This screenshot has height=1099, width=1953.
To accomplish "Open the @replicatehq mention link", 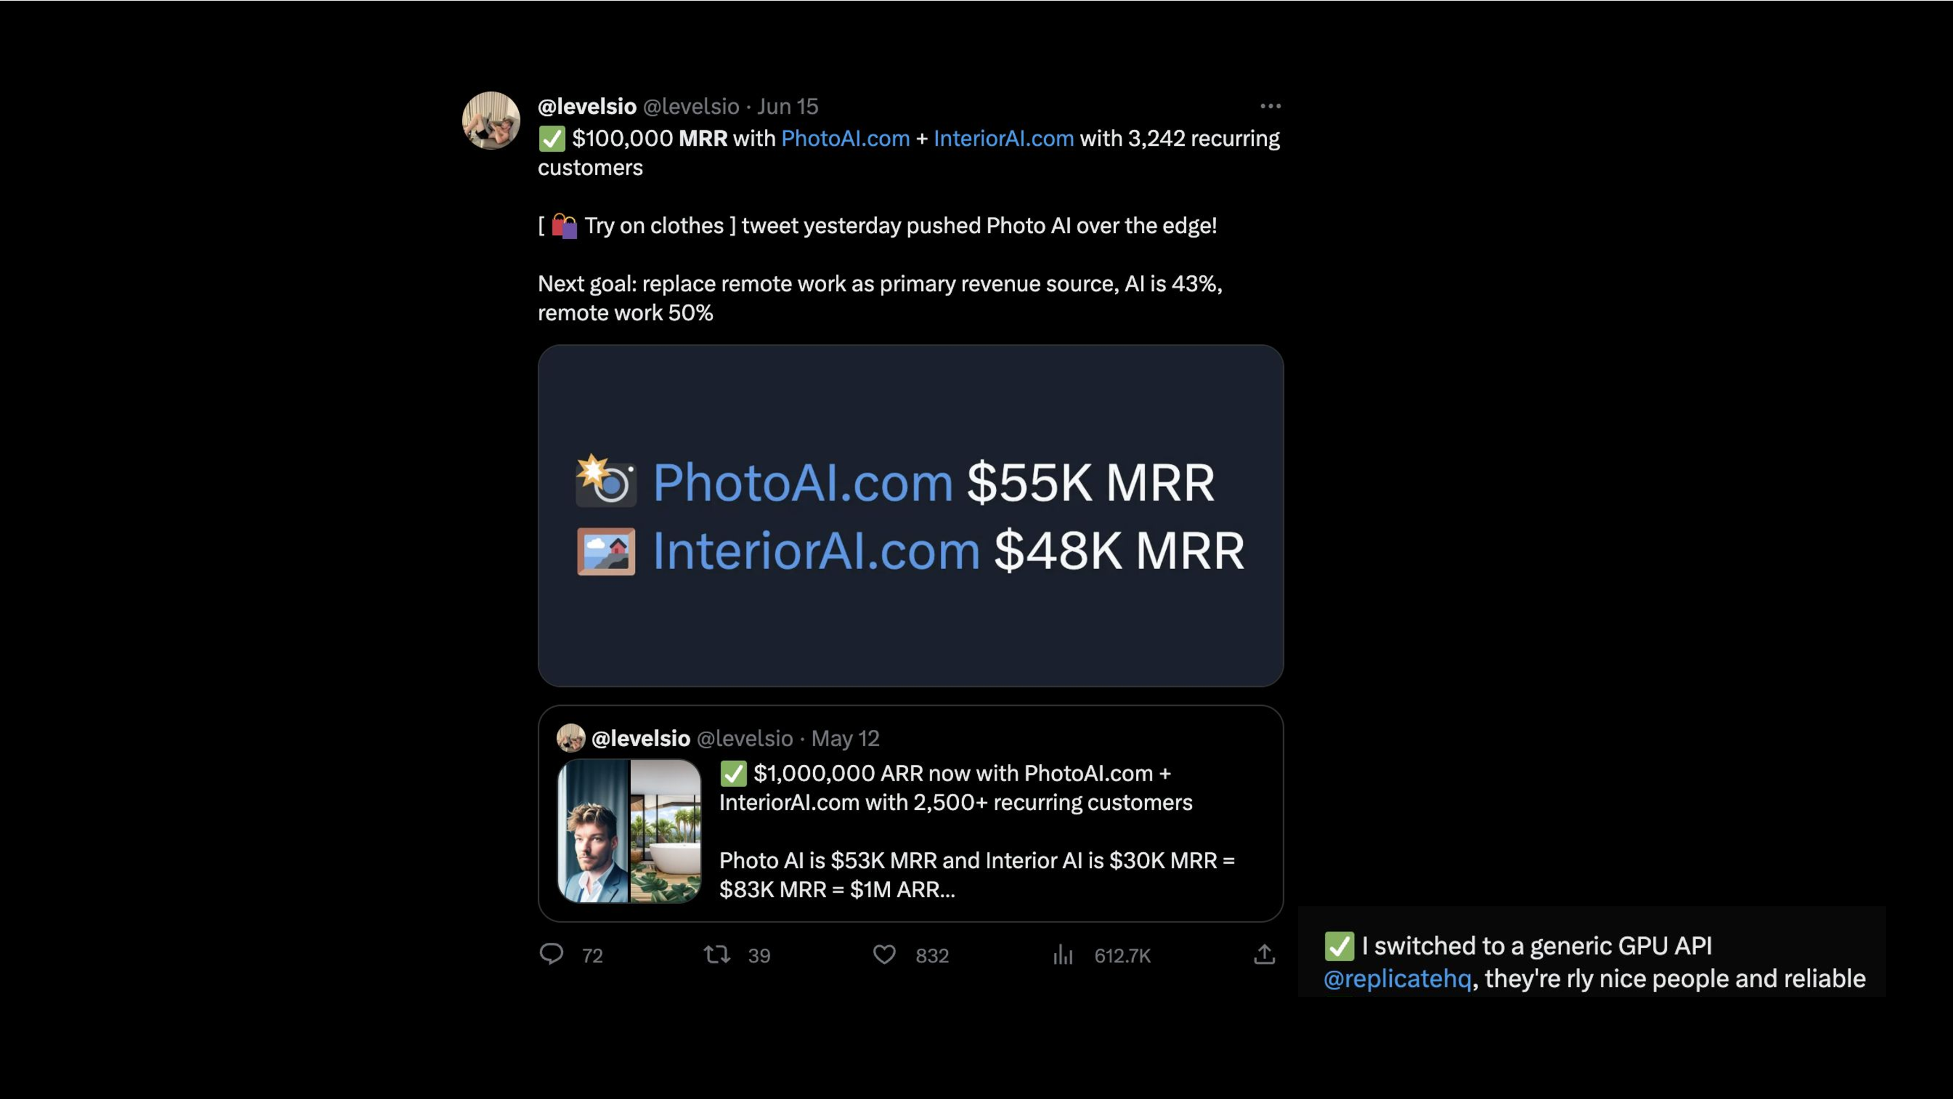I will [1396, 979].
